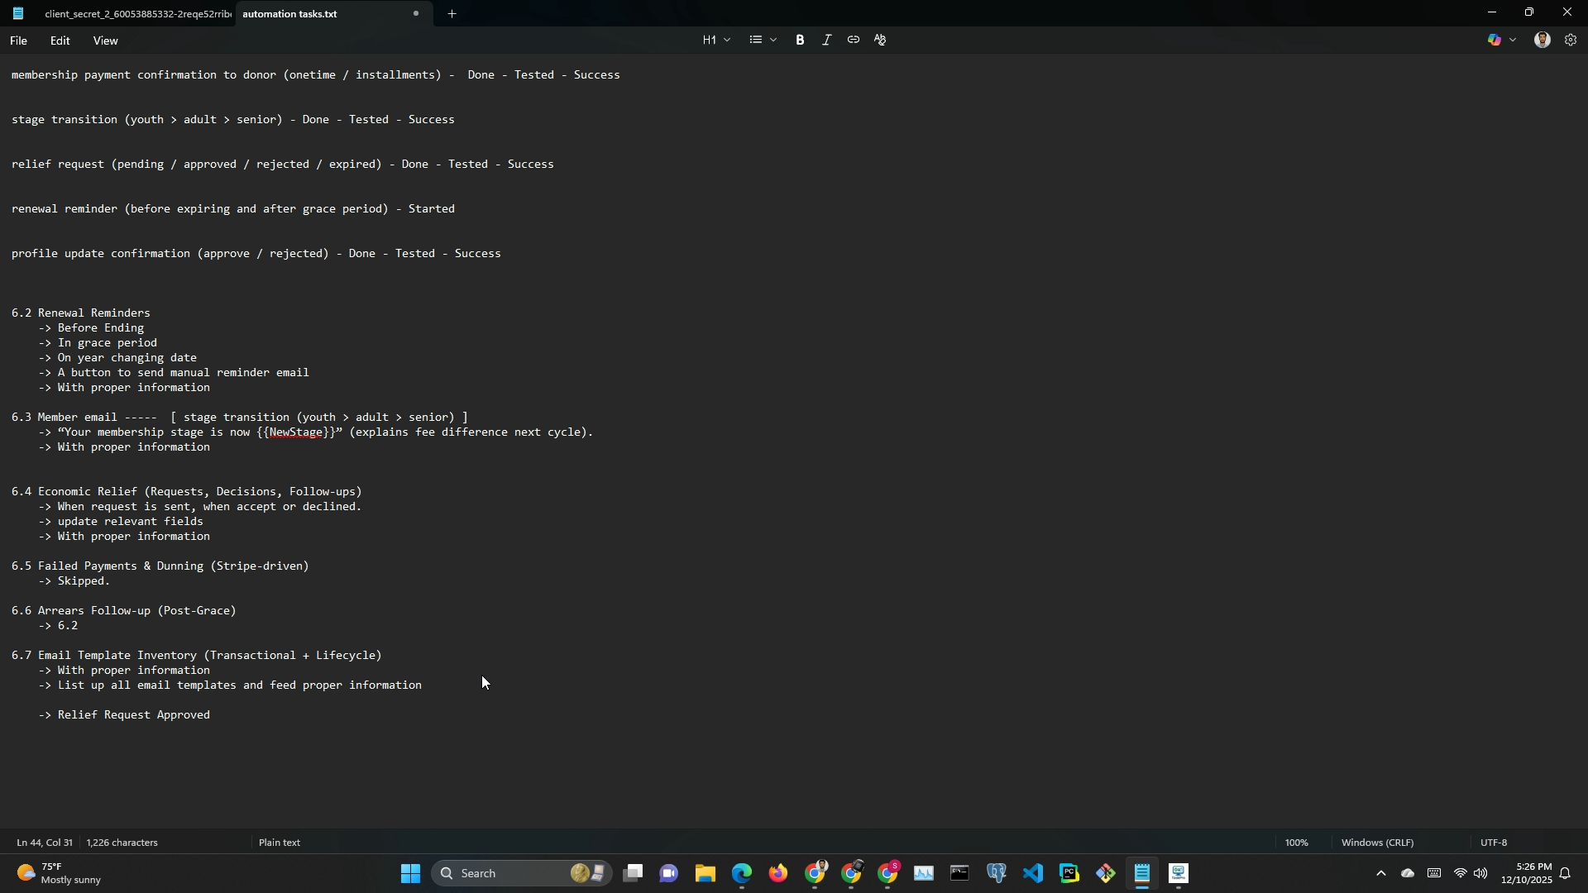This screenshot has height=893, width=1588.
Task: Toggle italic formatting
Action: [x=826, y=40]
